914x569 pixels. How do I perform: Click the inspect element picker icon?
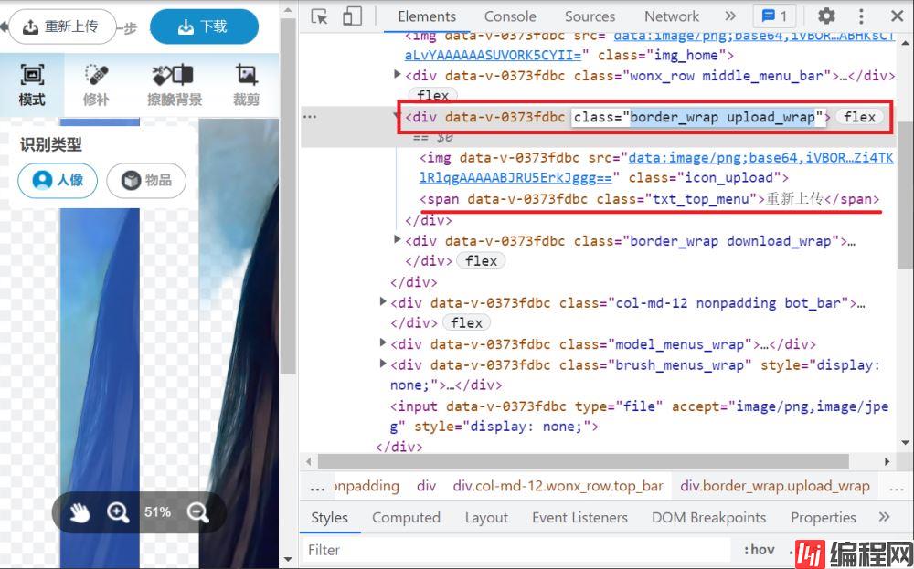tap(319, 16)
